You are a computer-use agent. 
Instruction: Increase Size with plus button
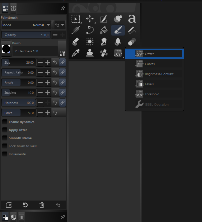(x=48, y=62)
